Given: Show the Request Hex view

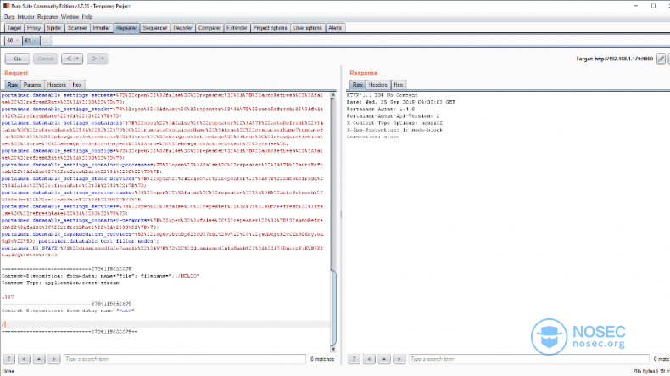Looking at the screenshot, I should (77, 85).
